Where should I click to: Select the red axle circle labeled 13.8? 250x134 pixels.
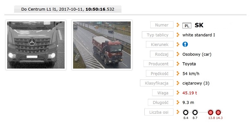(x=210, y=113)
